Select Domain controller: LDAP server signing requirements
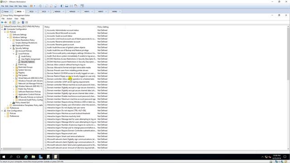Screen dimensions: 290x163 pos(68,82)
